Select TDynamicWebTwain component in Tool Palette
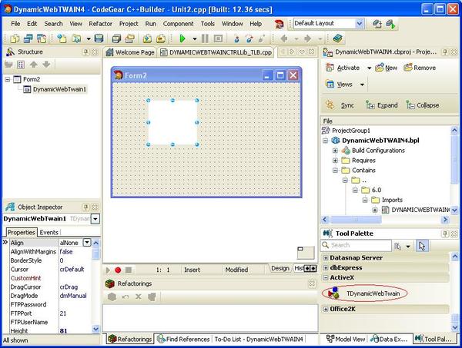The image size is (462, 348). coord(377,293)
